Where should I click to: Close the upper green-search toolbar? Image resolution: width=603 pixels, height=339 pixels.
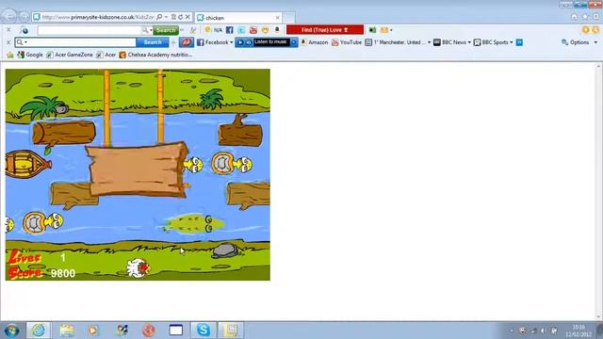(8, 29)
